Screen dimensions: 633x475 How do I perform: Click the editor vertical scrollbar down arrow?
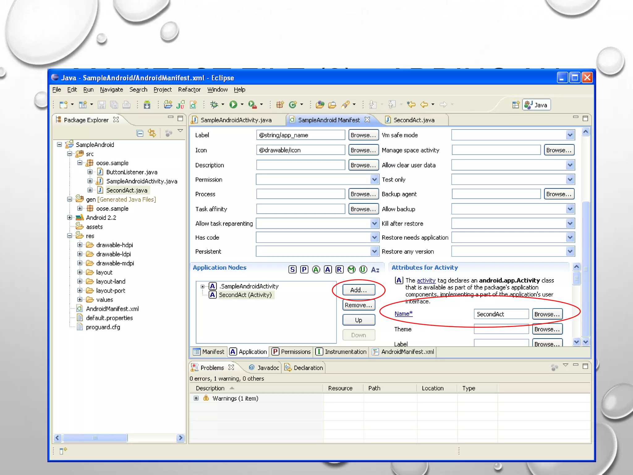[x=585, y=342]
